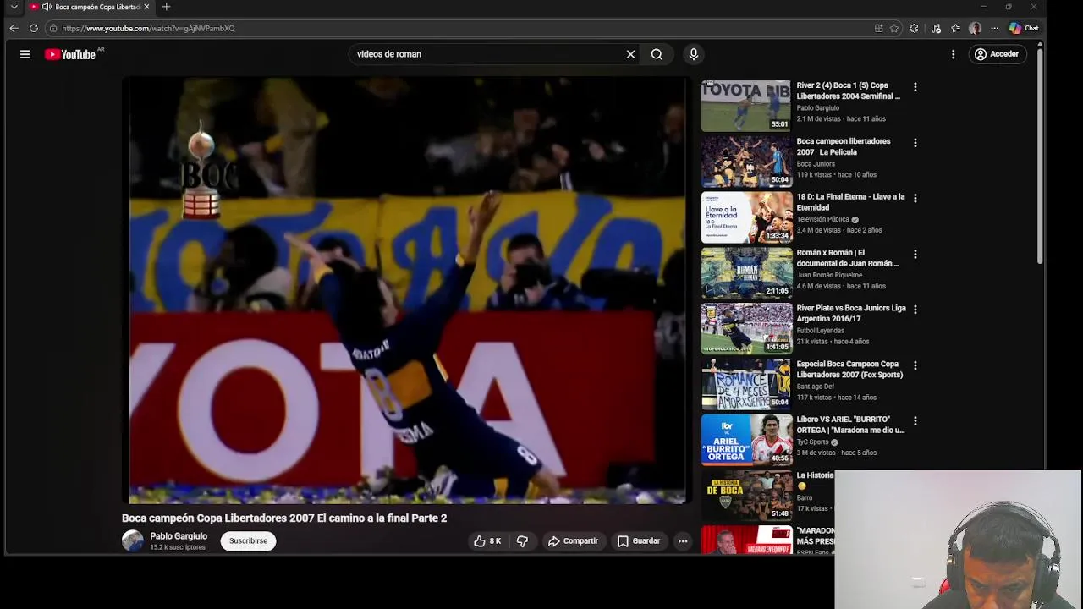This screenshot has height=609, width=1083.
Task: Add page to favorites star
Action: point(894,28)
